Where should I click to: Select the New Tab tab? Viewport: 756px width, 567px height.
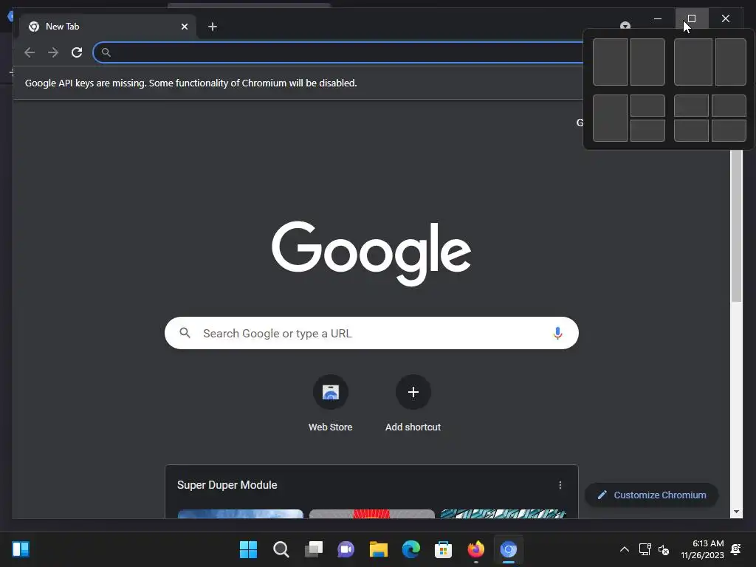[x=108, y=27]
